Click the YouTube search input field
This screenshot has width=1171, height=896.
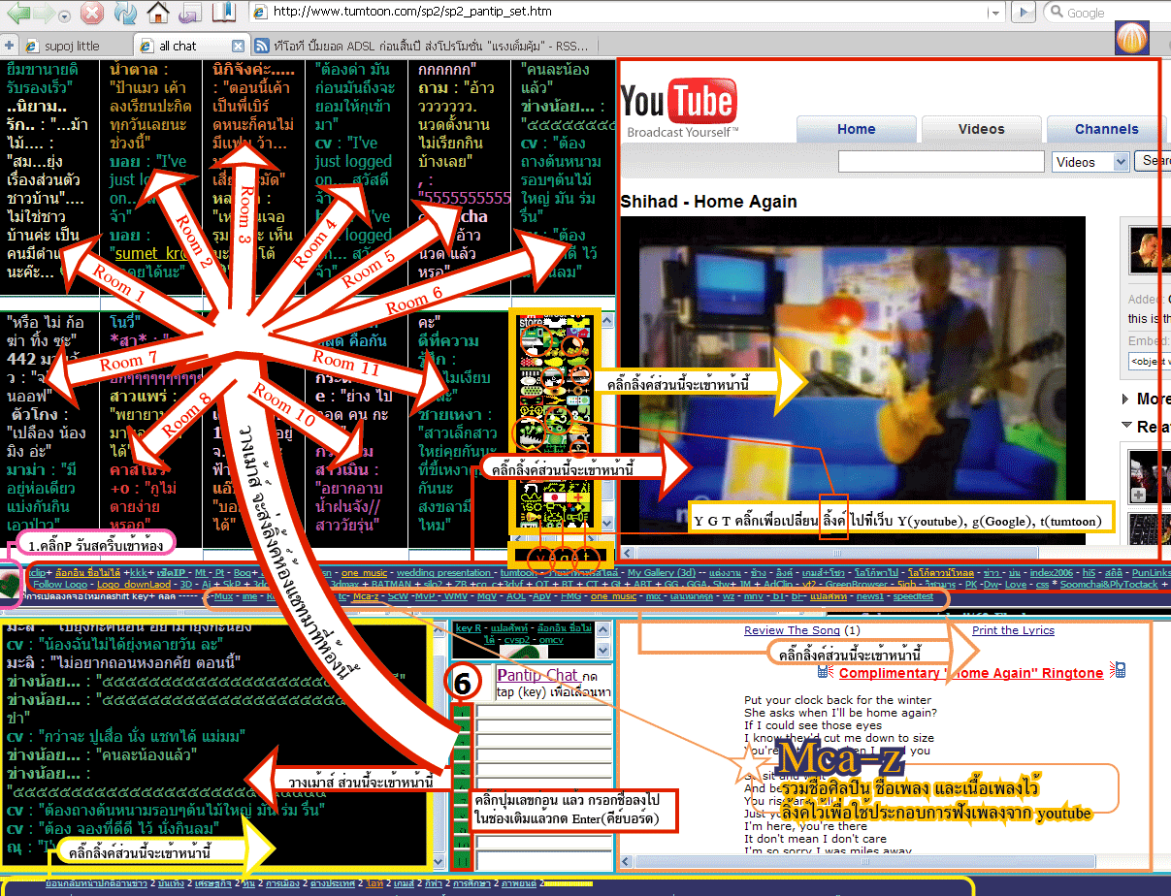(941, 162)
